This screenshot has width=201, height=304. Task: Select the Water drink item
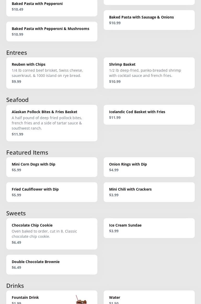point(149,299)
